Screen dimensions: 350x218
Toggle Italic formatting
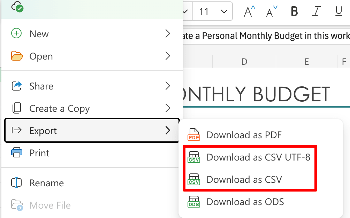pyautogui.click(x=316, y=11)
